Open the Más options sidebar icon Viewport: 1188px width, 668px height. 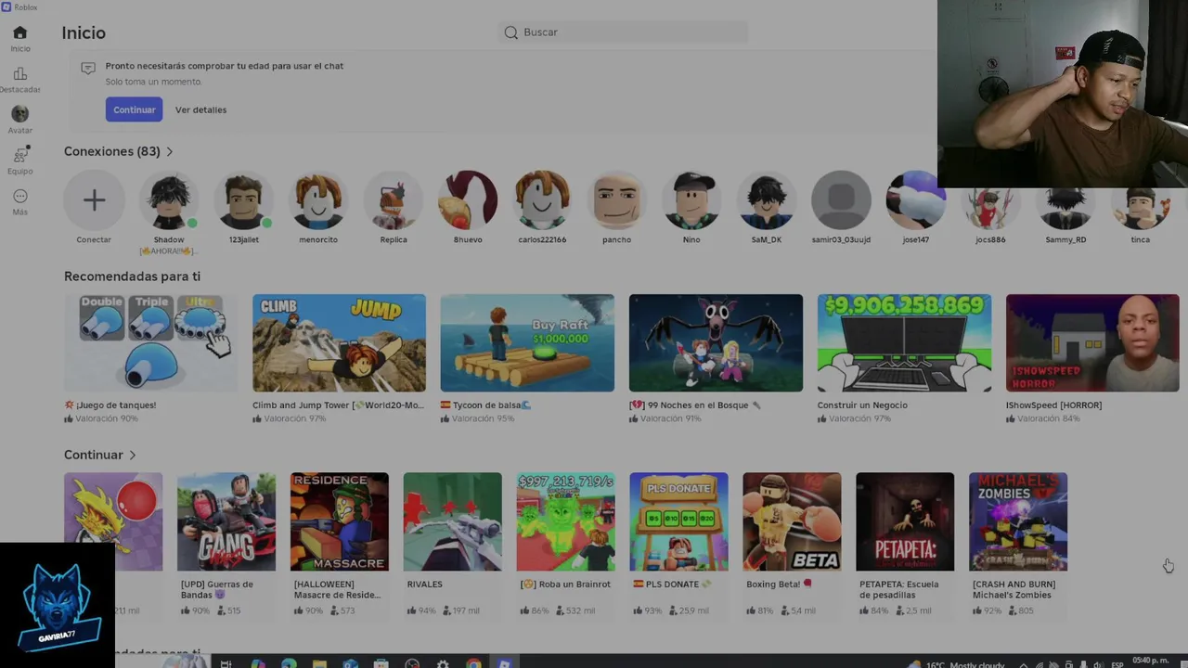[x=19, y=197]
